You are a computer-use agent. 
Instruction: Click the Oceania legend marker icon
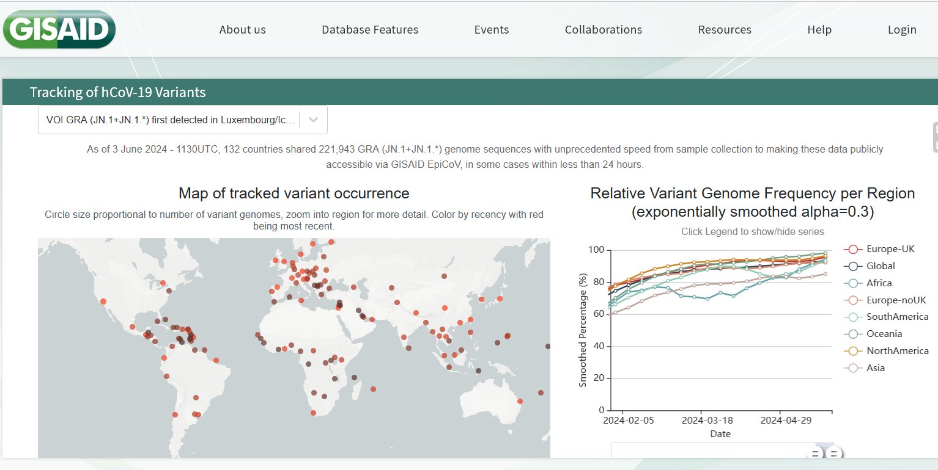pyautogui.click(x=854, y=334)
